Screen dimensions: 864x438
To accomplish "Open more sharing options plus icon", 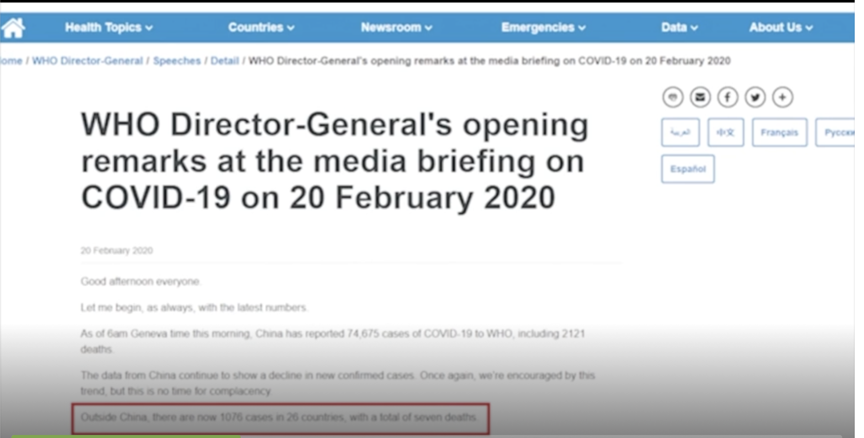I will pyautogui.click(x=783, y=97).
